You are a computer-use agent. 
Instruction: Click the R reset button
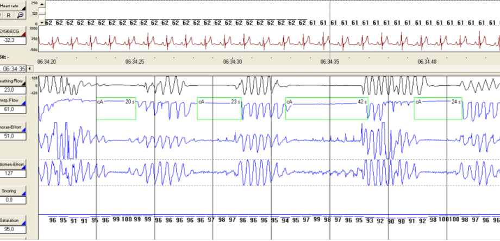9,15
